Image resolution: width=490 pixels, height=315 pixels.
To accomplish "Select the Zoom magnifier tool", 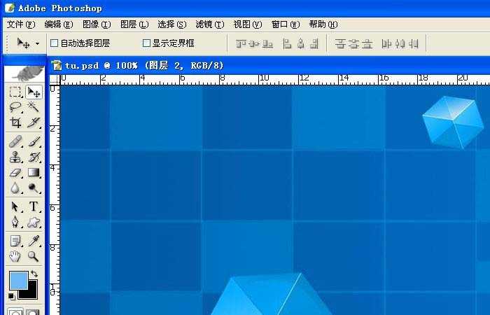I will pos(34,256).
